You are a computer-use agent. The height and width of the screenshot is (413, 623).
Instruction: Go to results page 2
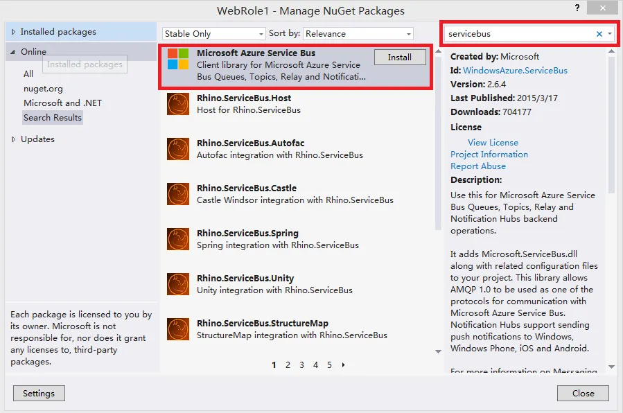click(288, 364)
